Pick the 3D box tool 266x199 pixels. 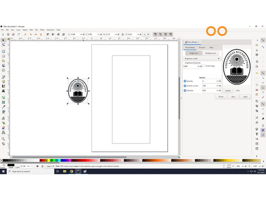3,65
